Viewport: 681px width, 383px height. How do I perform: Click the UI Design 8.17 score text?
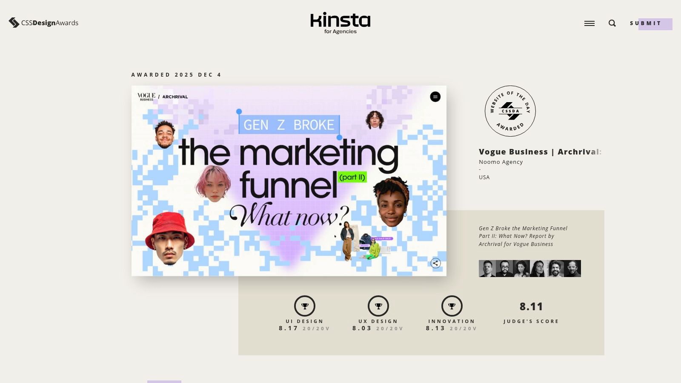[x=288, y=329]
